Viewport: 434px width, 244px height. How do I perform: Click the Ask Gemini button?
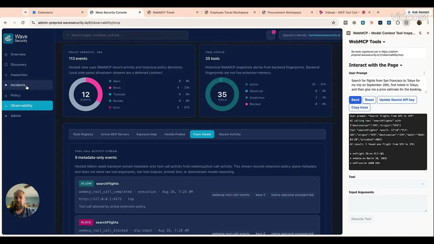pyautogui.click(x=418, y=12)
